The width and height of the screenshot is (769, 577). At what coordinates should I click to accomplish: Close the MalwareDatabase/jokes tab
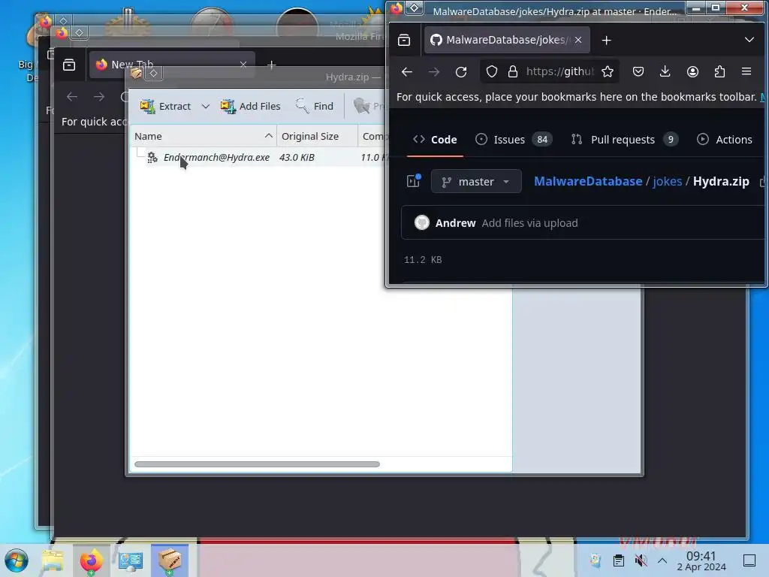578,40
